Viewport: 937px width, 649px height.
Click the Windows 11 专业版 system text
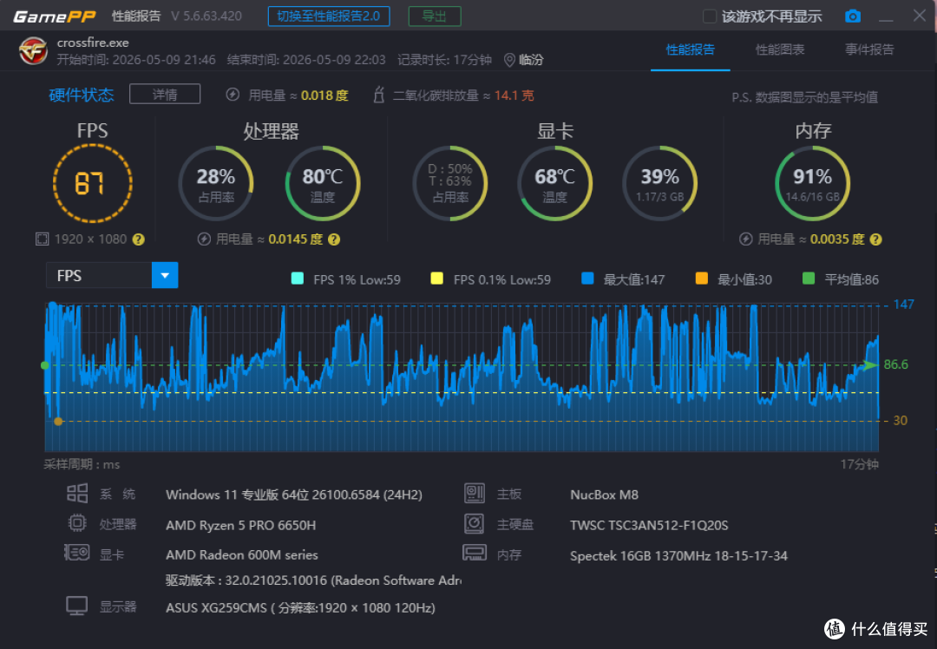pos(294,495)
